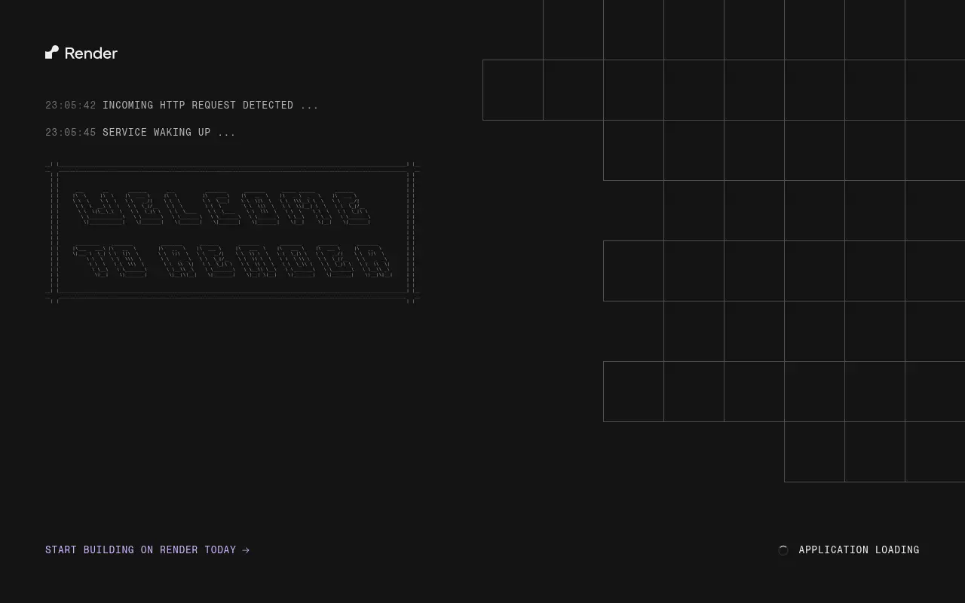Click the Application Loading status text

tap(859, 550)
